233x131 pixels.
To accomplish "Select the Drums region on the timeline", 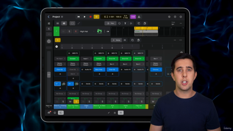I will coord(146,33).
